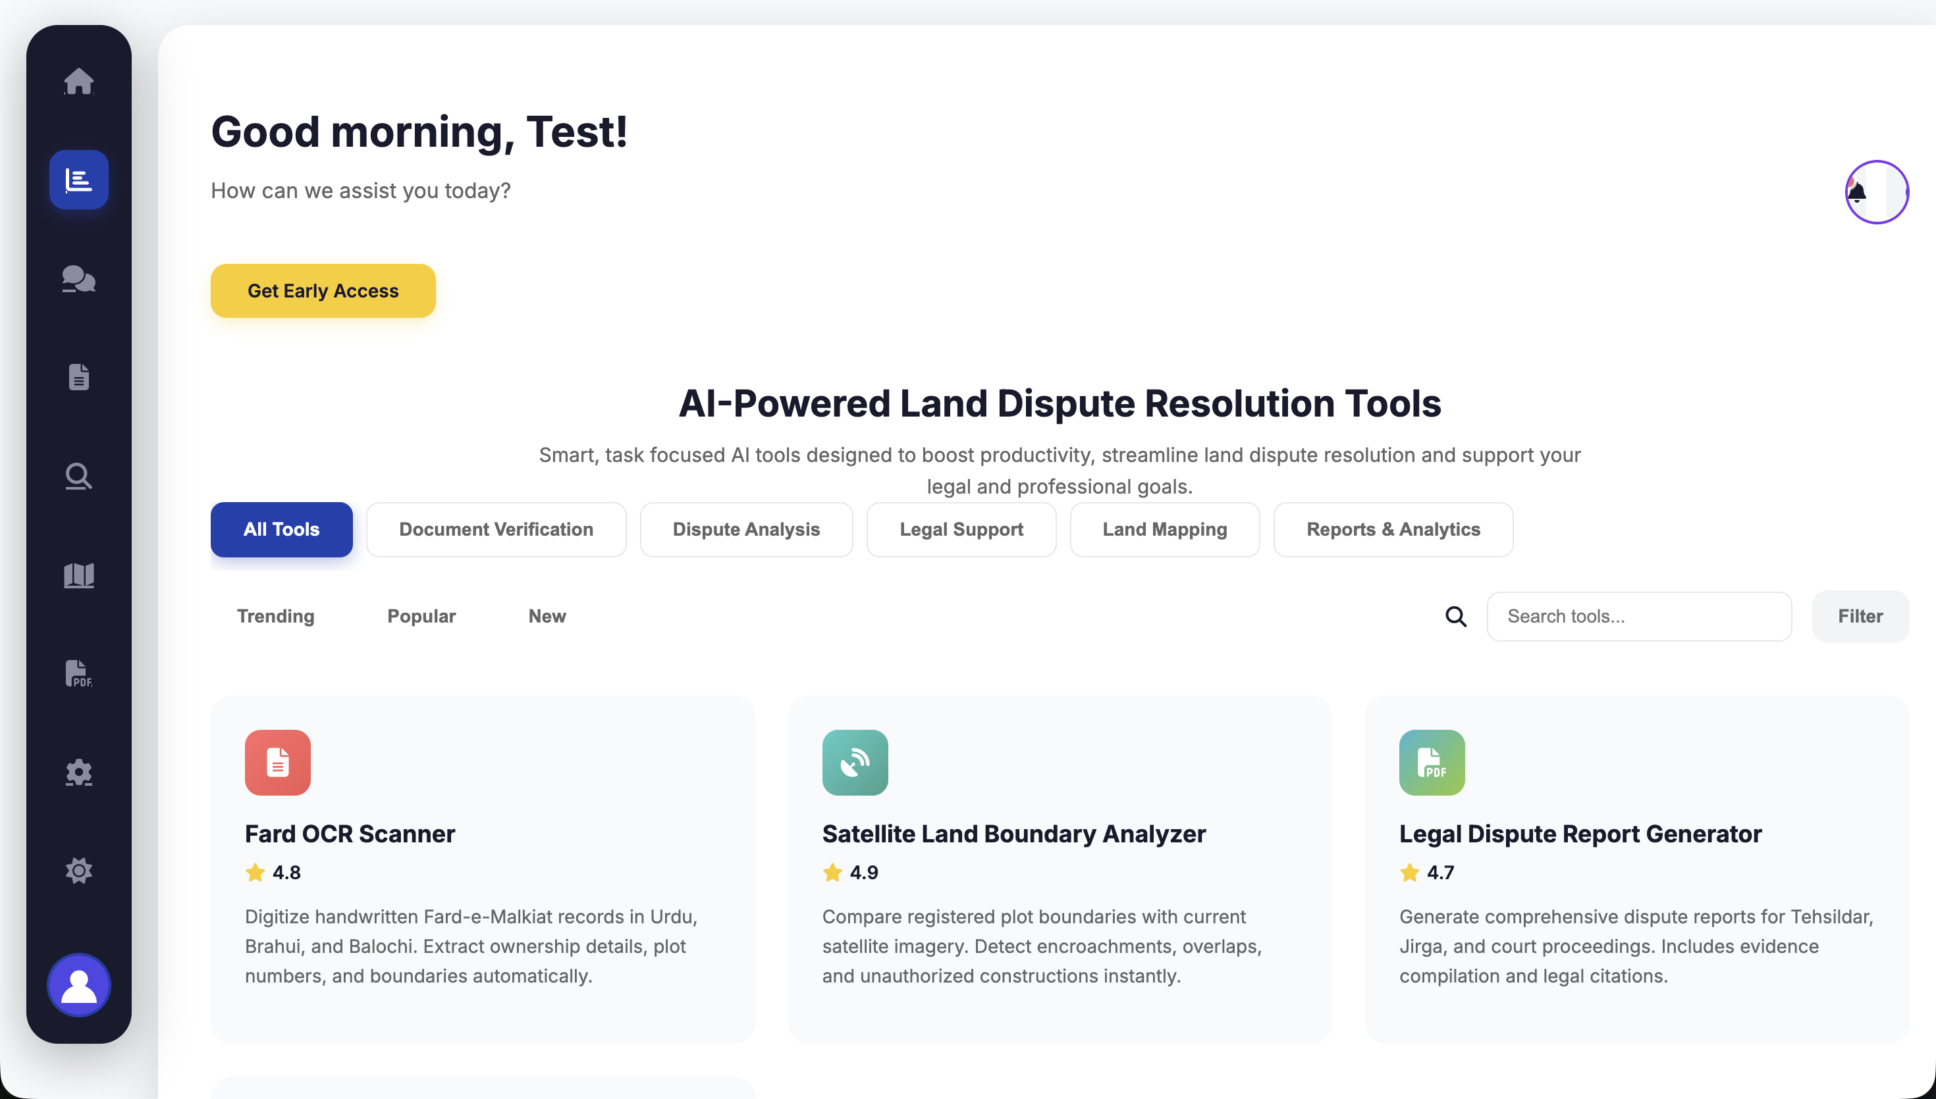Click the green Legal Dispute Report PDF icon
This screenshot has height=1099, width=1936.
point(1432,762)
